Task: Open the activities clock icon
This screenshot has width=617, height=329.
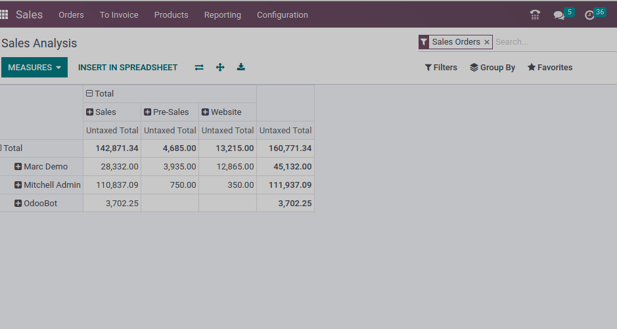Action: pyautogui.click(x=589, y=15)
